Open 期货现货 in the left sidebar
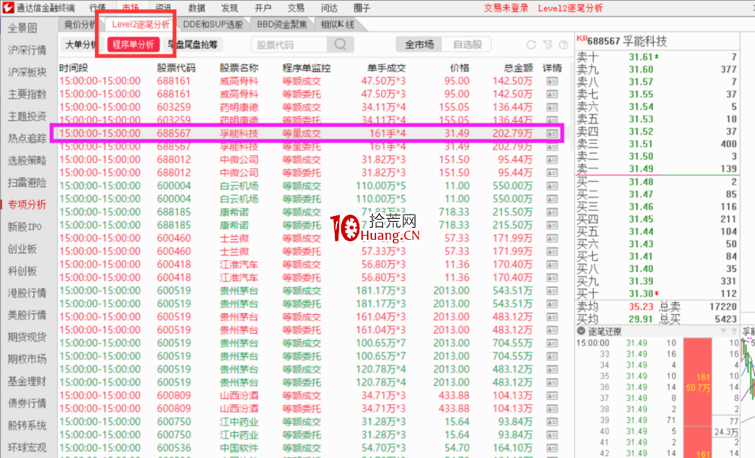The image size is (755, 458). pyautogui.click(x=27, y=337)
